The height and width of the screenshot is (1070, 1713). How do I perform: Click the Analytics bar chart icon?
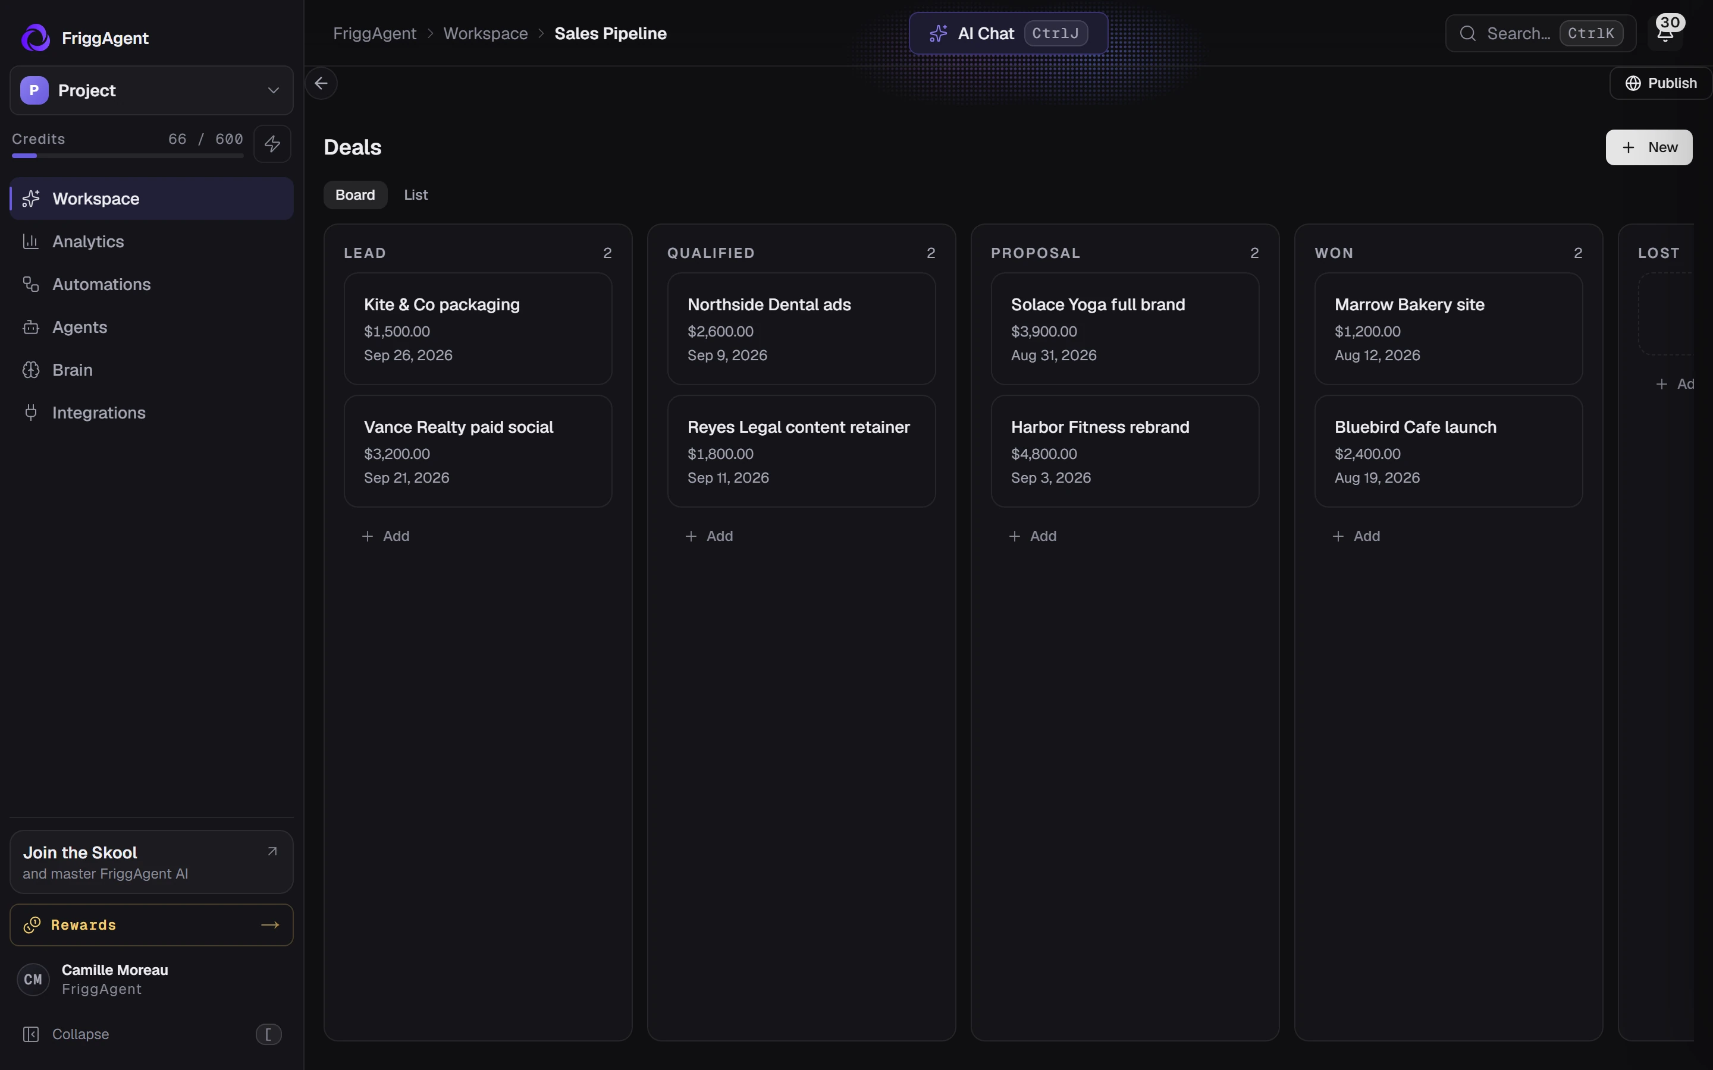point(30,241)
